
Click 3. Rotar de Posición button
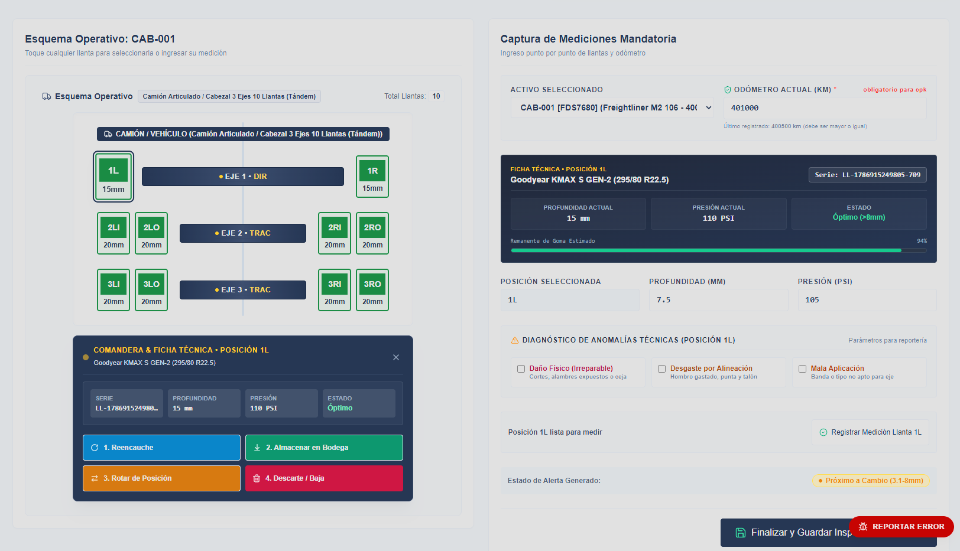161,478
